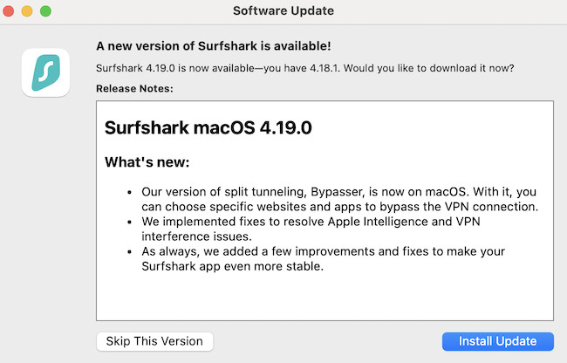
Task: Click 'A new version of Surfshark is available!'
Action: coord(214,46)
